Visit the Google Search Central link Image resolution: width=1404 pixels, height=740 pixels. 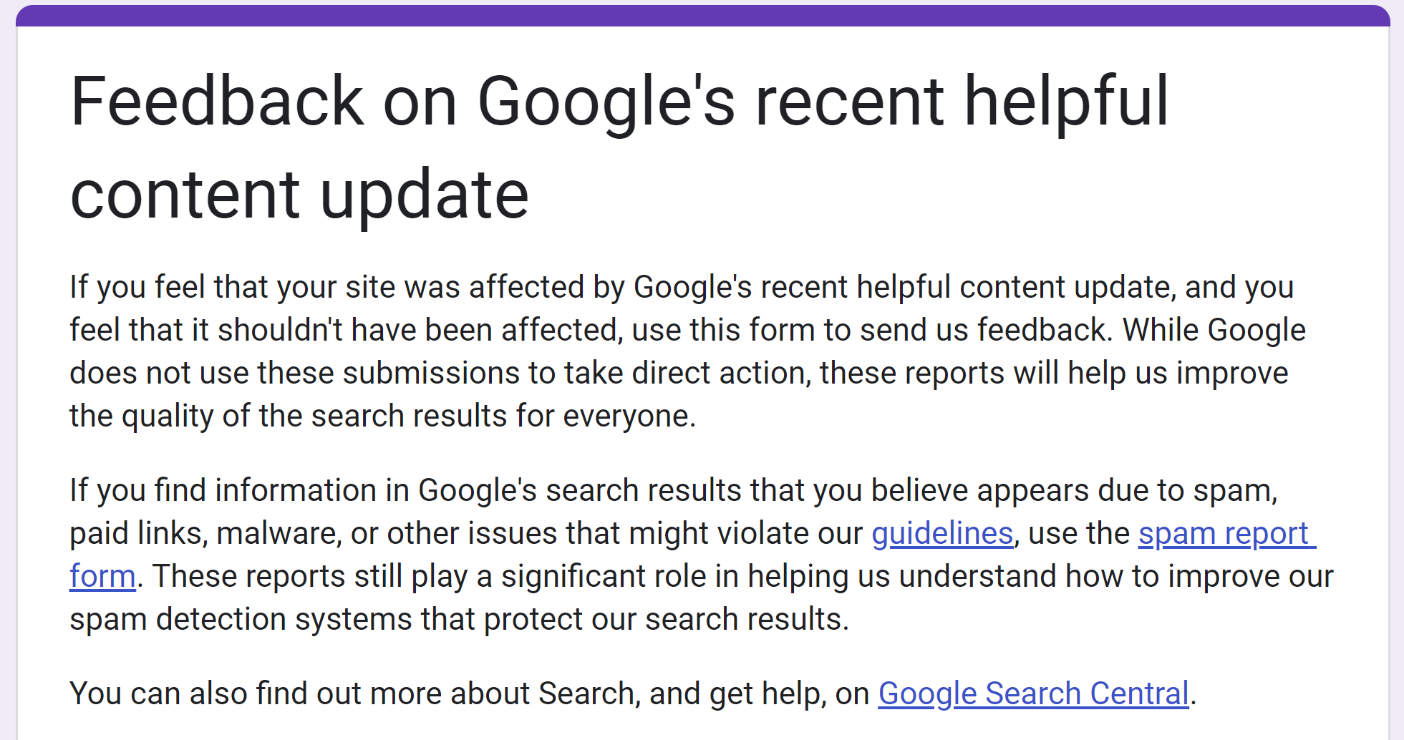pos(1033,692)
